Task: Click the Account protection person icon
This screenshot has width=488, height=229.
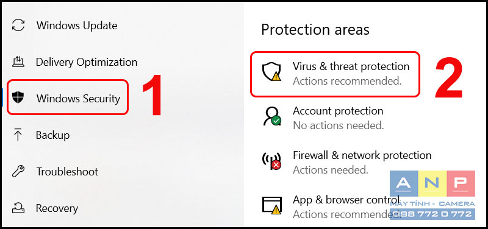Action: (271, 117)
